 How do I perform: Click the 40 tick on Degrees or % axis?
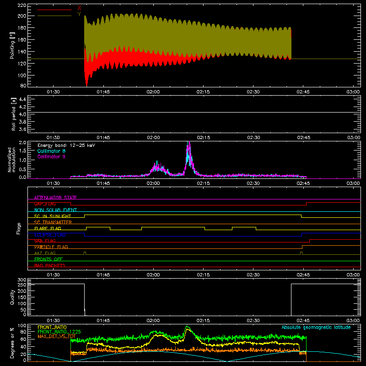point(23,347)
